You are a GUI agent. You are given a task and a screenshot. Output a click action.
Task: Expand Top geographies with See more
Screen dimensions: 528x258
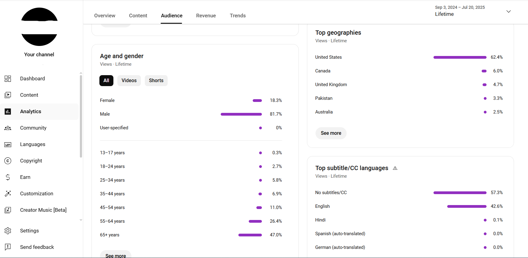331,133
